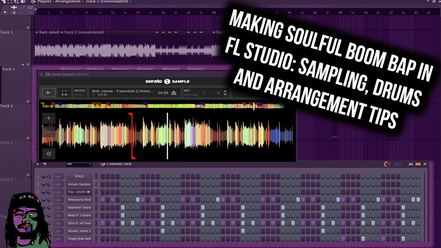Select the Zilco H..at Foot channel
This screenshot has width=441, height=248.
tap(79, 223)
